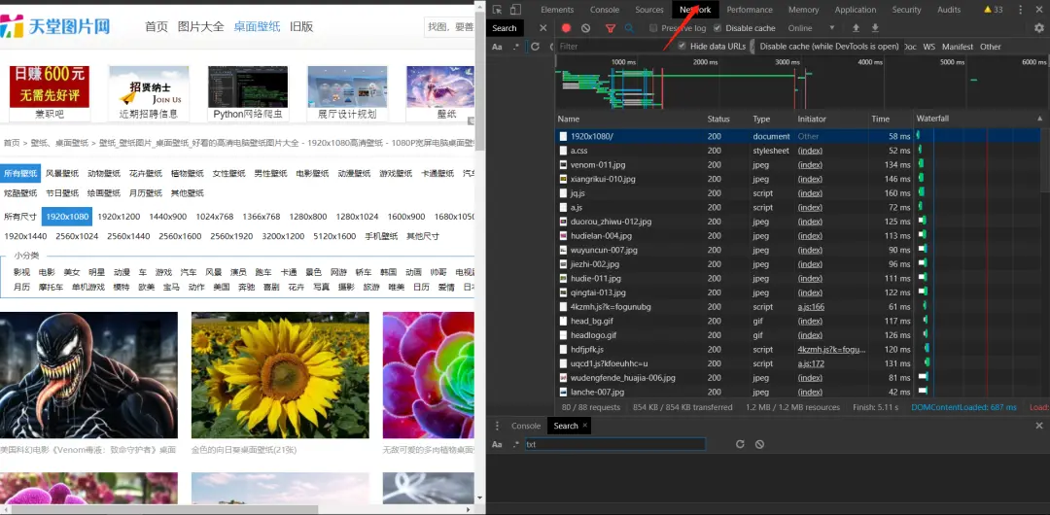Switch to the Elements tab
The width and height of the screenshot is (1050, 515).
(557, 10)
